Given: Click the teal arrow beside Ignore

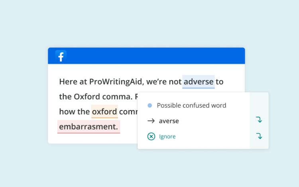Looking at the screenshot, I should [259, 136].
